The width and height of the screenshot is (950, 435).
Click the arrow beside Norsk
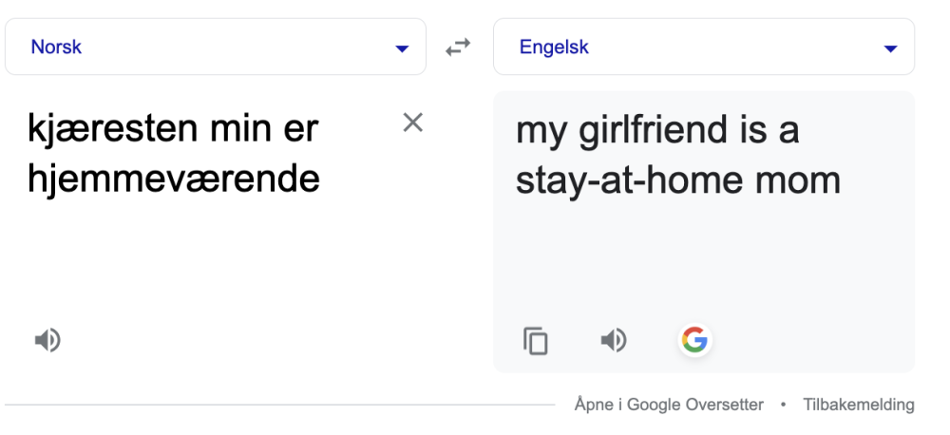402,49
